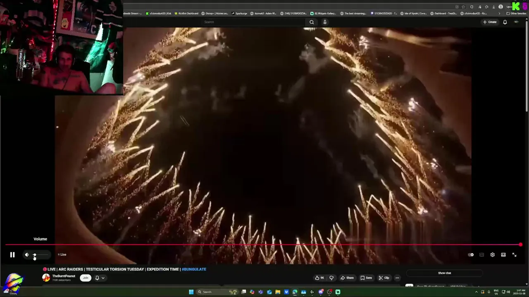The image size is (529, 297).
Task: Click the YouTube search field
Action: (x=253, y=22)
